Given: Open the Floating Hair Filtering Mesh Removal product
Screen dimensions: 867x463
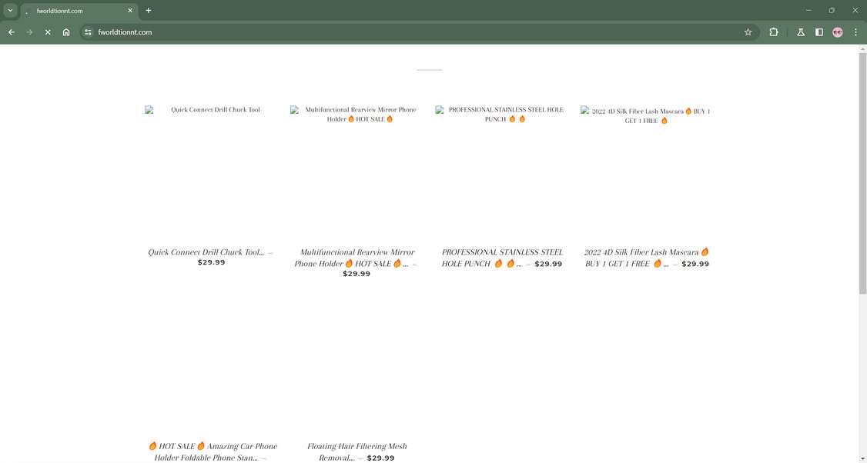Looking at the screenshot, I should point(357,451).
